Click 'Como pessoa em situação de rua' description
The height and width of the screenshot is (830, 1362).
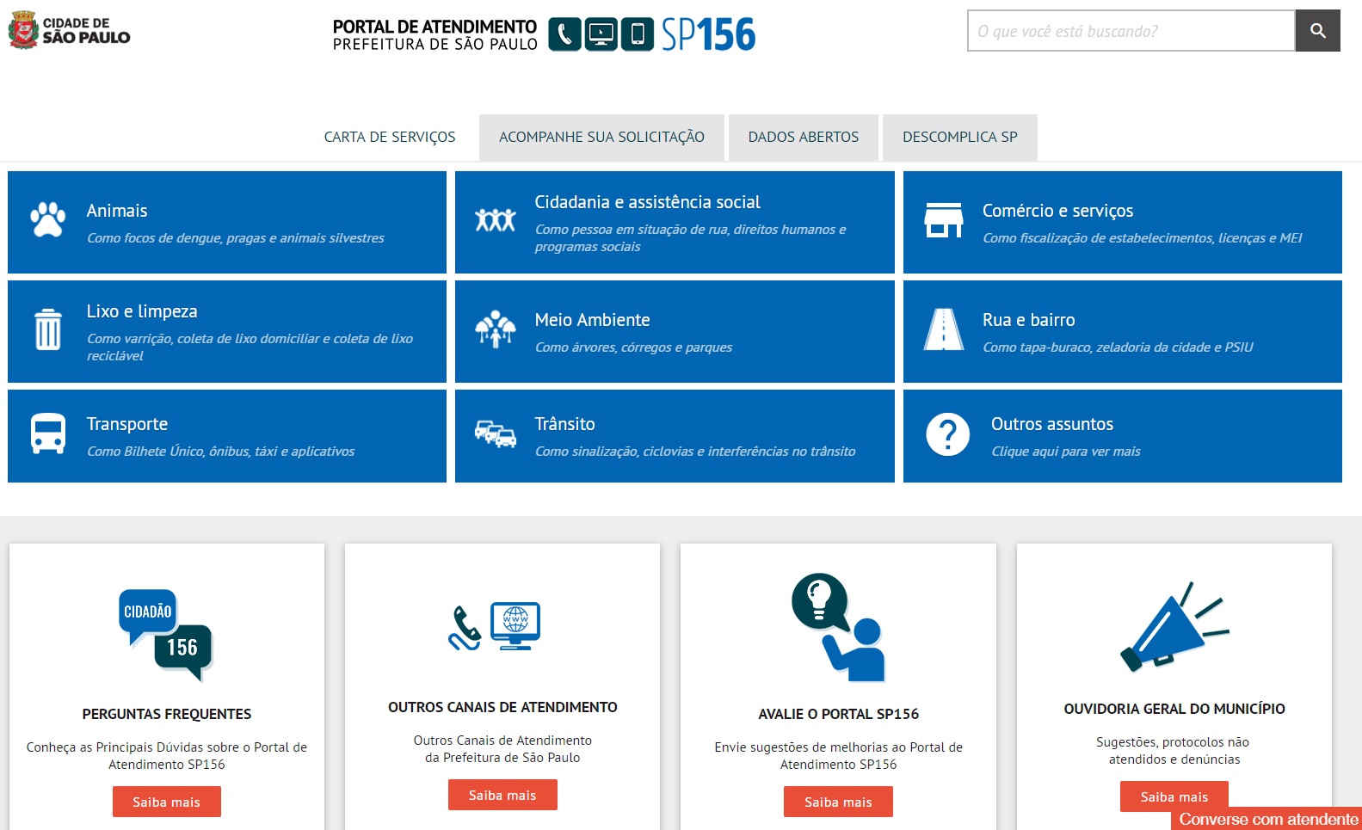pyautogui.click(x=690, y=238)
